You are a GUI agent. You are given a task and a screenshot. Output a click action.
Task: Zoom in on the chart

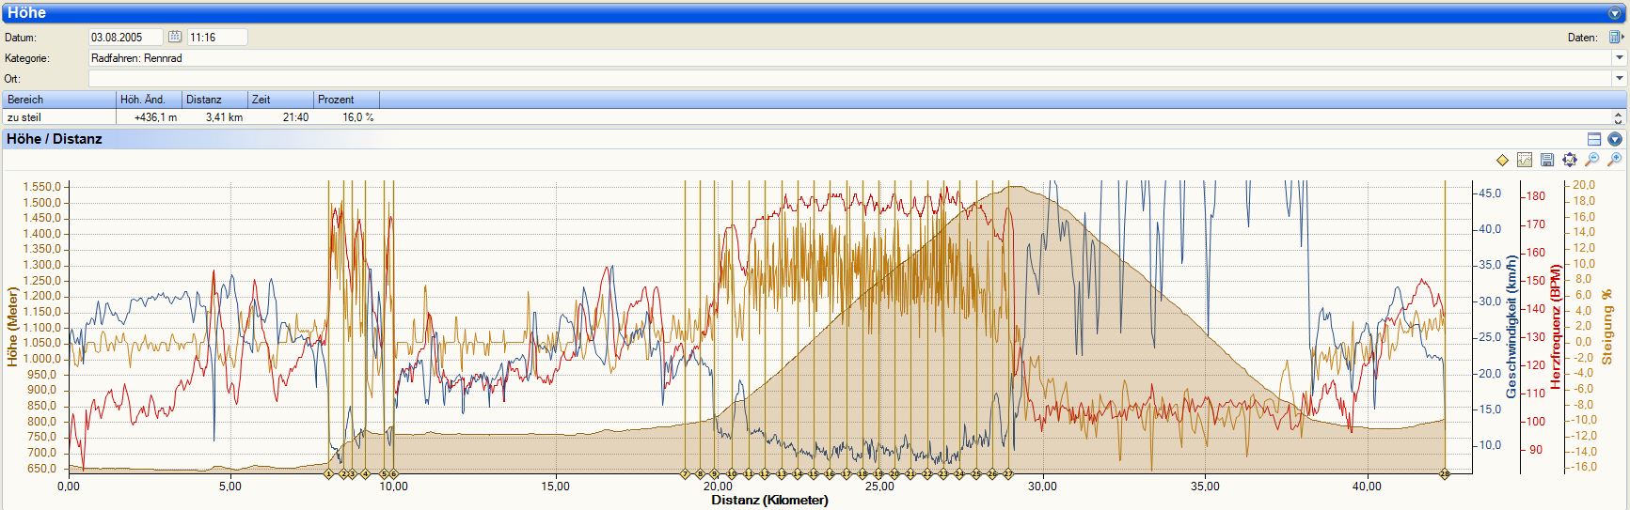coord(1615,161)
